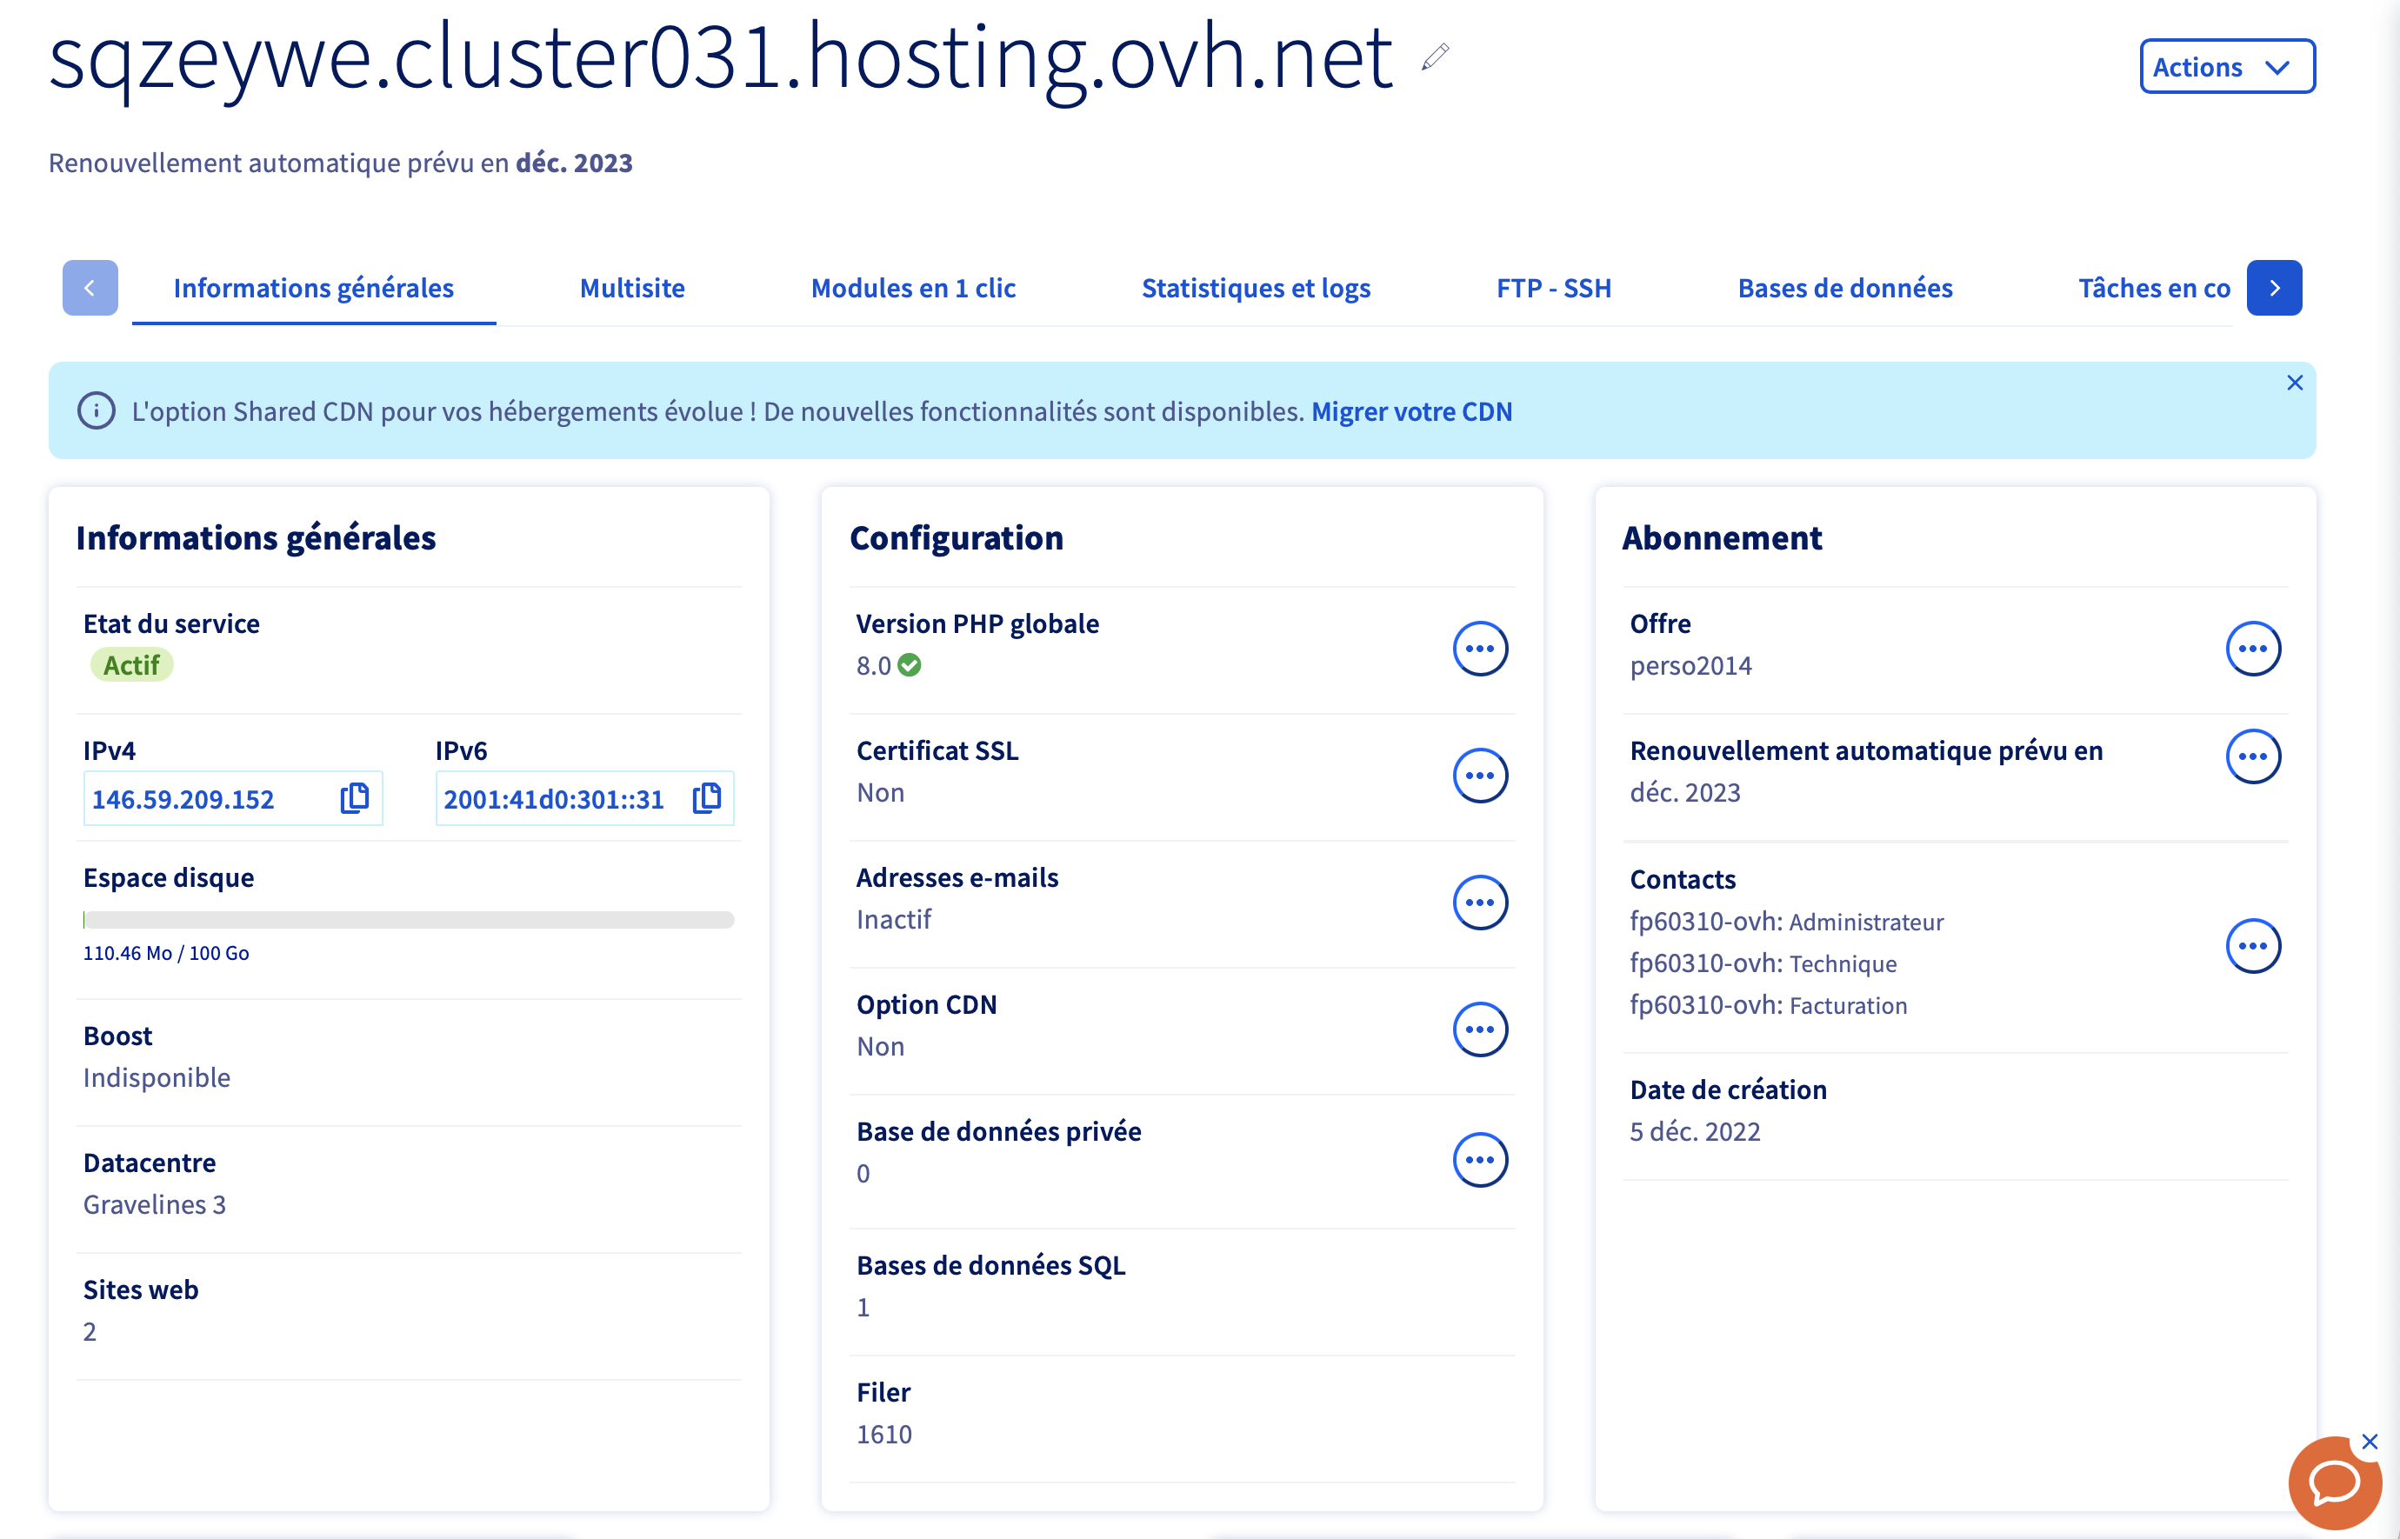The image size is (2400, 1539).
Task: Click the pencil icon to rename the hosting
Action: coord(1435,57)
